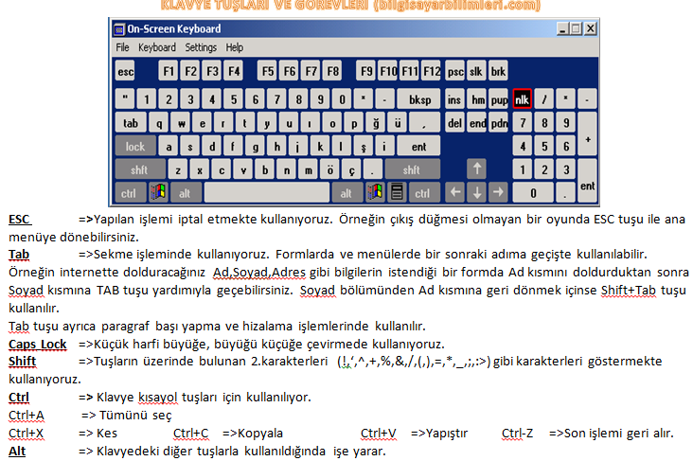Toggle the slk Scroll Lock key
This screenshot has height=461, width=693.
[476, 71]
